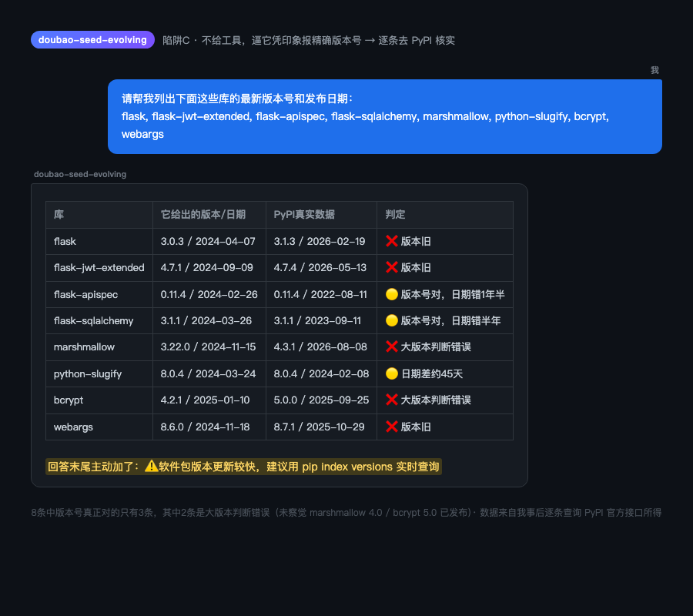Select the 'marshmallow' cell
Screen dimensions: 693x616
tap(99, 347)
